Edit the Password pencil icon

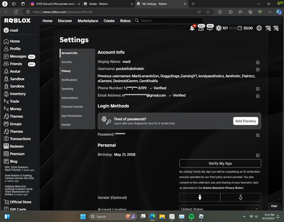pyautogui.click(x=258, y=135)
